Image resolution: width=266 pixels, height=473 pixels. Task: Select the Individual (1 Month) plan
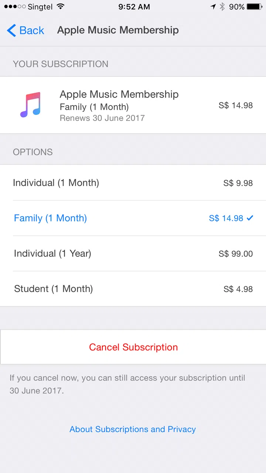(56, 183)
